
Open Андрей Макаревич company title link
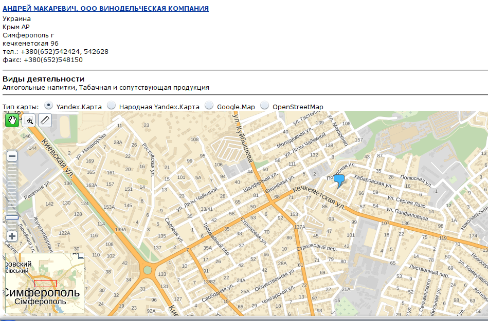(x=105, y=9)
